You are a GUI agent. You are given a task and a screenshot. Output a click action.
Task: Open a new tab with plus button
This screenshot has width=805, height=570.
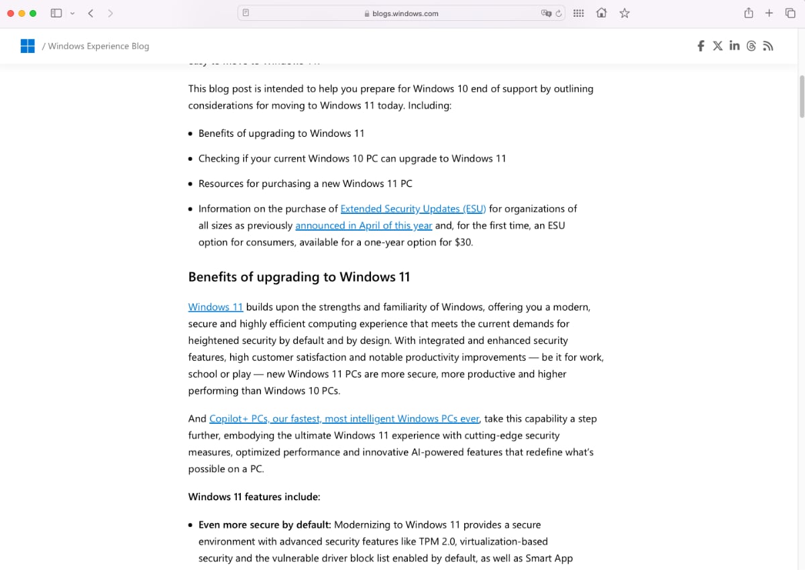(x=769, y=13)
